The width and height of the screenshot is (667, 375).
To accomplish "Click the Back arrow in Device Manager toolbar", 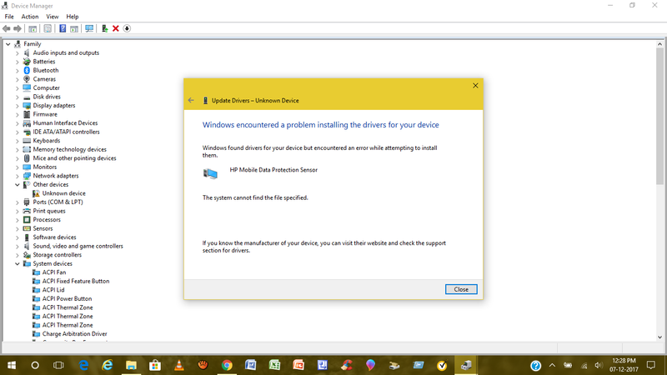I will coord(7,28).
